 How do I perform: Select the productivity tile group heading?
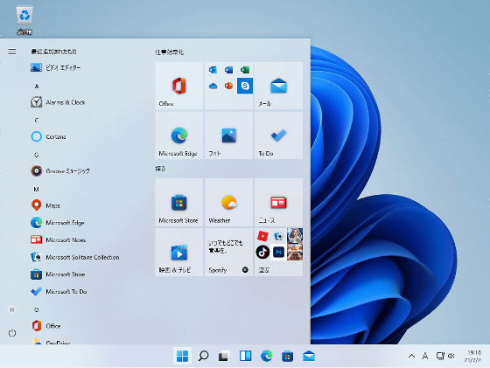(170, 52)
